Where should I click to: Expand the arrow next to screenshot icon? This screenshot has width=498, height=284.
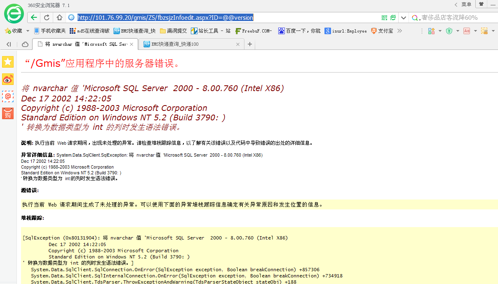coord(493,31)
